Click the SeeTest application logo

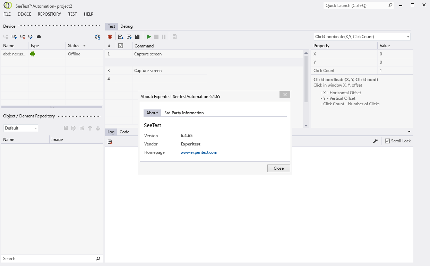[x=8, y=6]
